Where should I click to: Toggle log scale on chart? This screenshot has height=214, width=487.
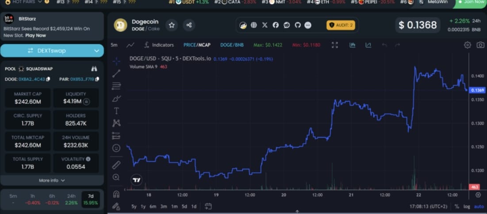click(467, 206)
